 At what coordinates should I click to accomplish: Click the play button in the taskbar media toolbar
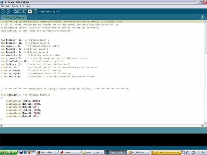tap(160, 152)
